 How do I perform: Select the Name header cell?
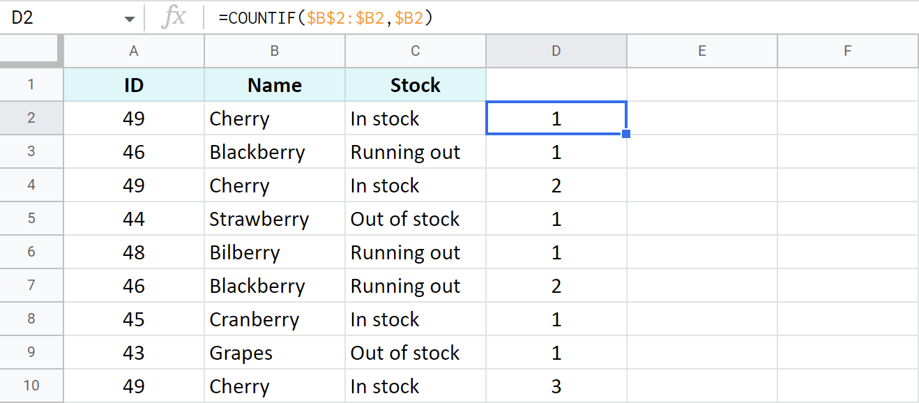tap(274, 84)
